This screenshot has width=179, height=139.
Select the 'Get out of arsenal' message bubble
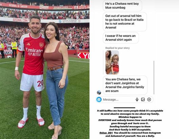[125, 22]
